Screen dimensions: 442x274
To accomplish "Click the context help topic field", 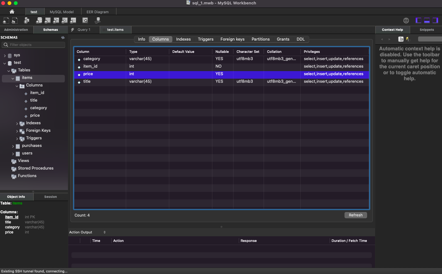I will coord(430,39).
